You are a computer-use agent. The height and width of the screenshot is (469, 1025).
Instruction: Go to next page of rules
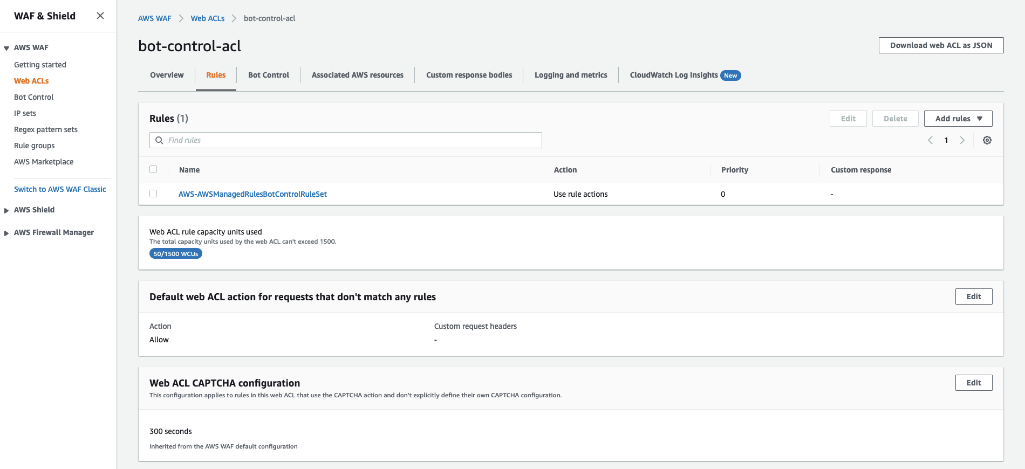(962, 140)
